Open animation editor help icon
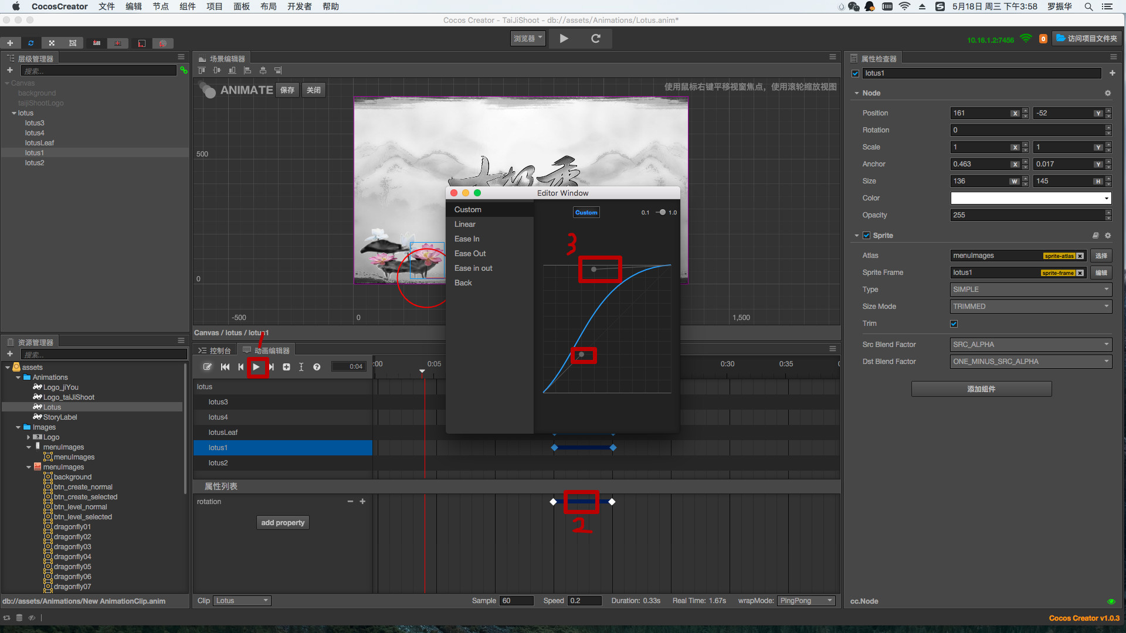 317,367
